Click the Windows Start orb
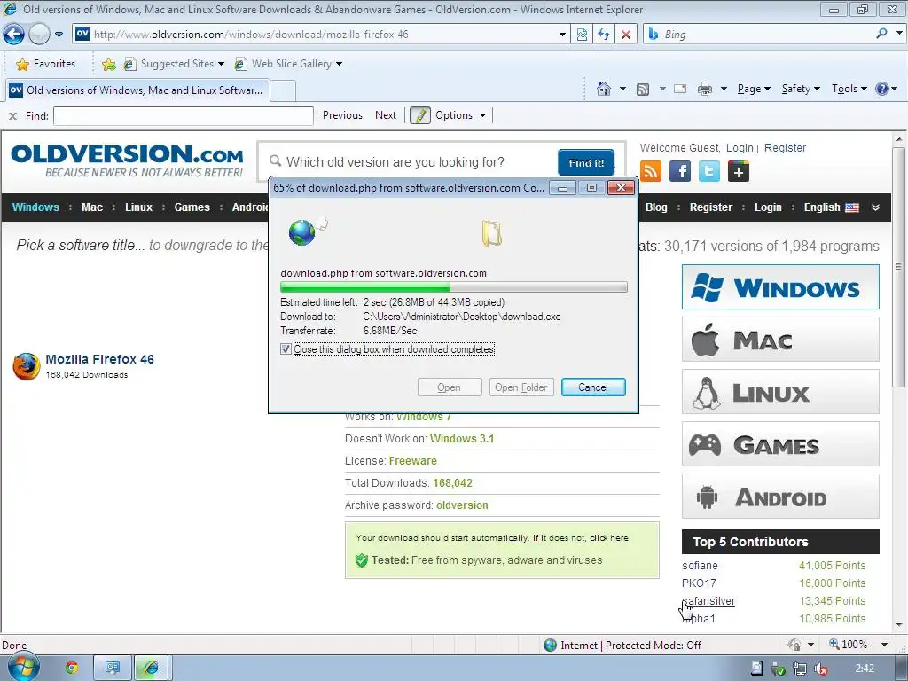This screenshot has height=681, width=908. (x=23, y=668)
